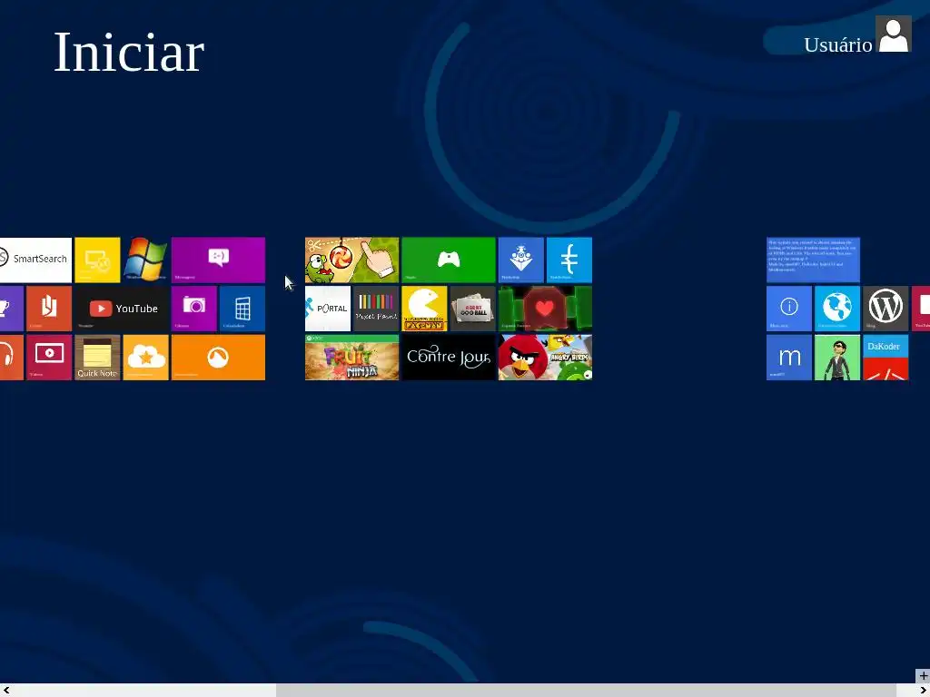Open the purple trophy tile
The width and height of the screenshot is (930, 697).
11,309
